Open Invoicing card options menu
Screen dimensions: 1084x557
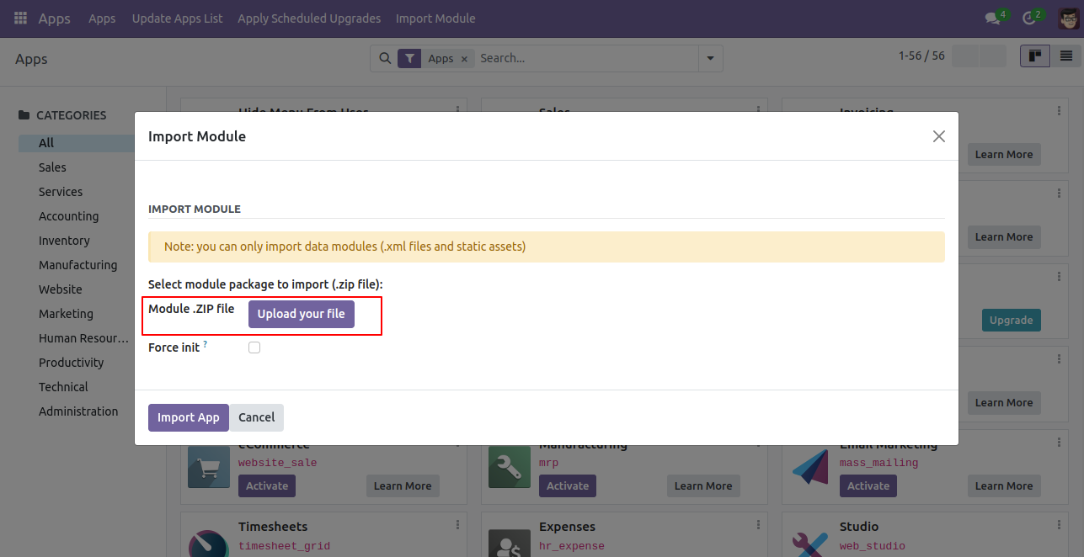(x=1060, y=110)
